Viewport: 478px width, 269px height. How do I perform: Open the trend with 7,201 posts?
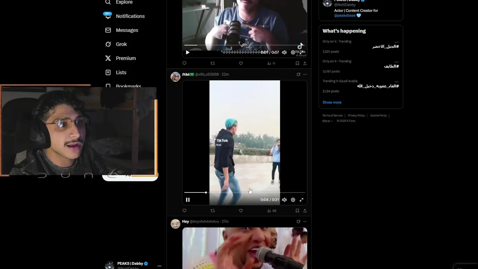click(360, 46)
